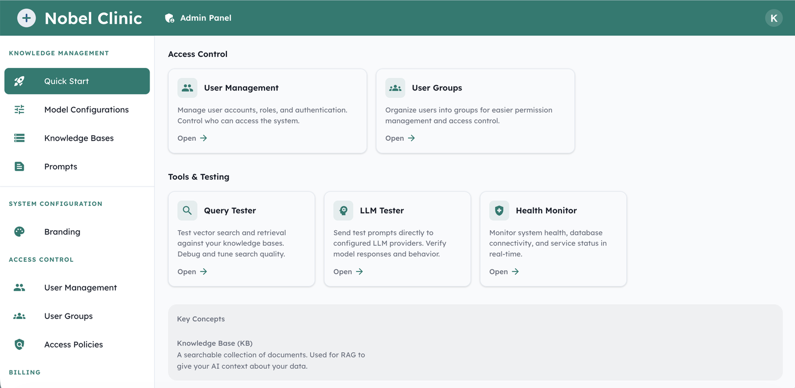Image resolution: width=795 pixels, height=388 pixels.
Task: Click the ACCESS CONTROL sidebar header
Action: click(41, 259)
